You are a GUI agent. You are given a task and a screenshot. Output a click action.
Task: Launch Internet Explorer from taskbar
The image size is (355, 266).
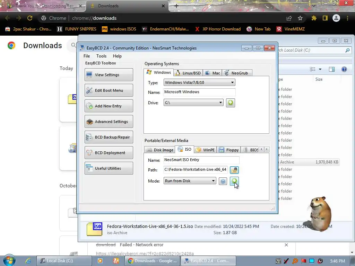[28, 260]
